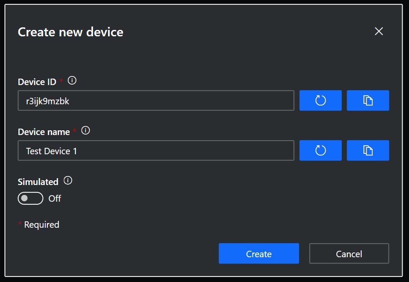Click the red asterisk beside Device name
This screenshot has height=282, width=409.
pos(75,131)
